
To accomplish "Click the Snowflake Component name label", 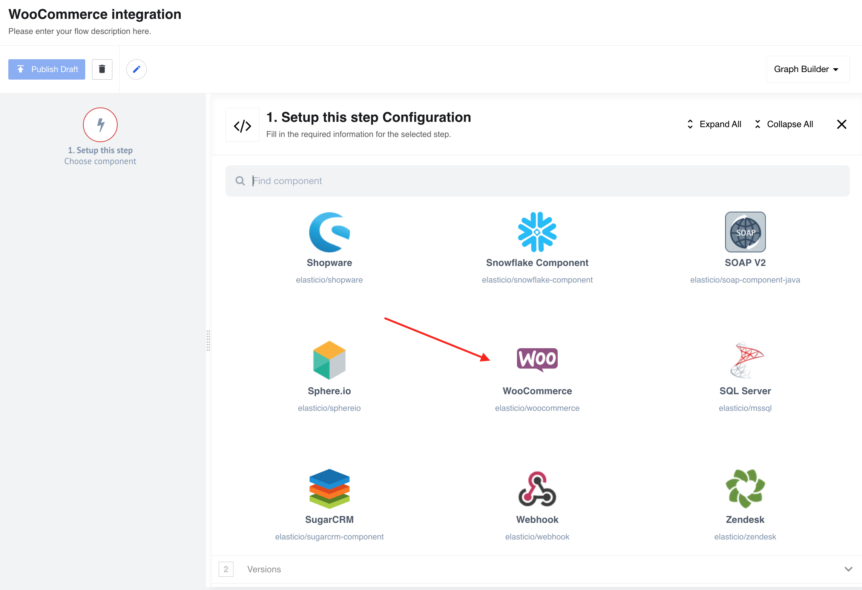I will point(537,263).
